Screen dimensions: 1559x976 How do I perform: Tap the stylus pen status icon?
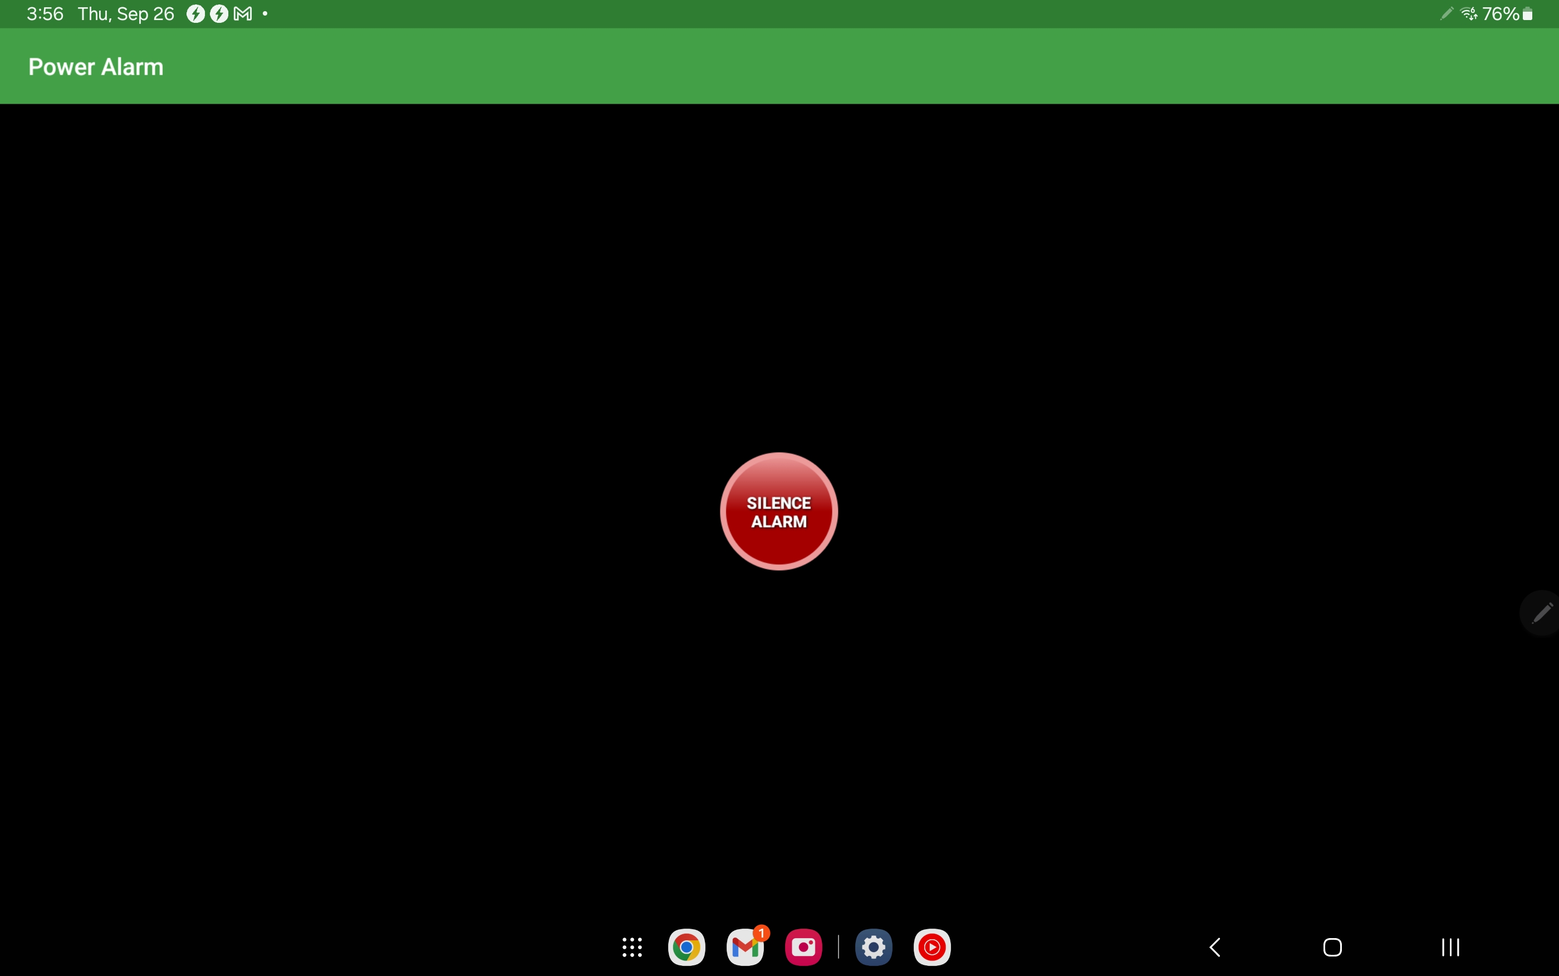point(1447,13)
